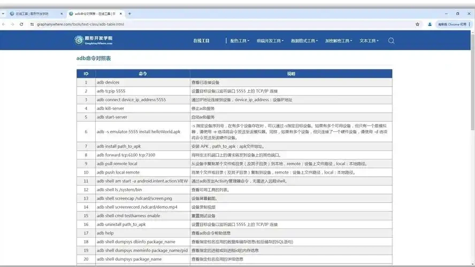Expand the 加密解密工具 dropdown menu
The height and width of the screenshot is (267, 475).
[x=339, y=41]
